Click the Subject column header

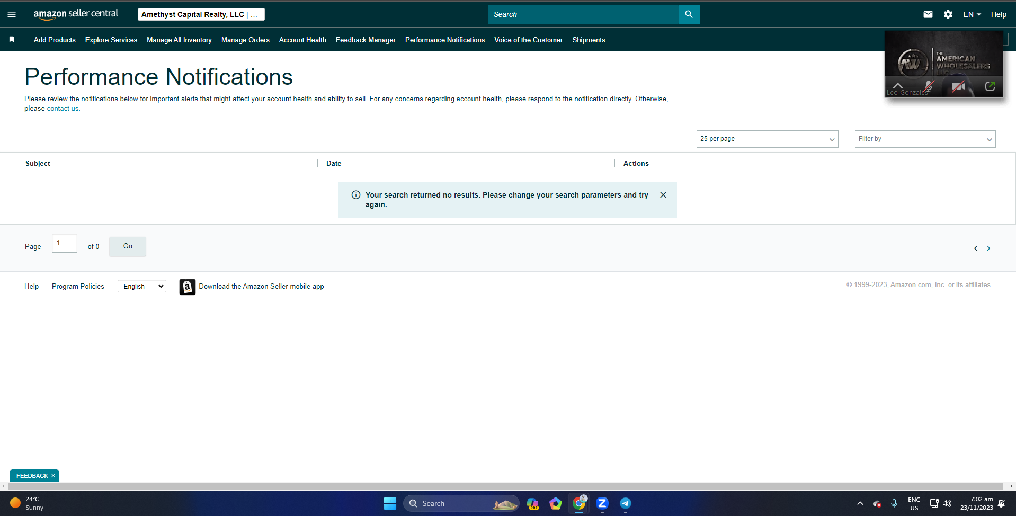[x=38, y=164]
